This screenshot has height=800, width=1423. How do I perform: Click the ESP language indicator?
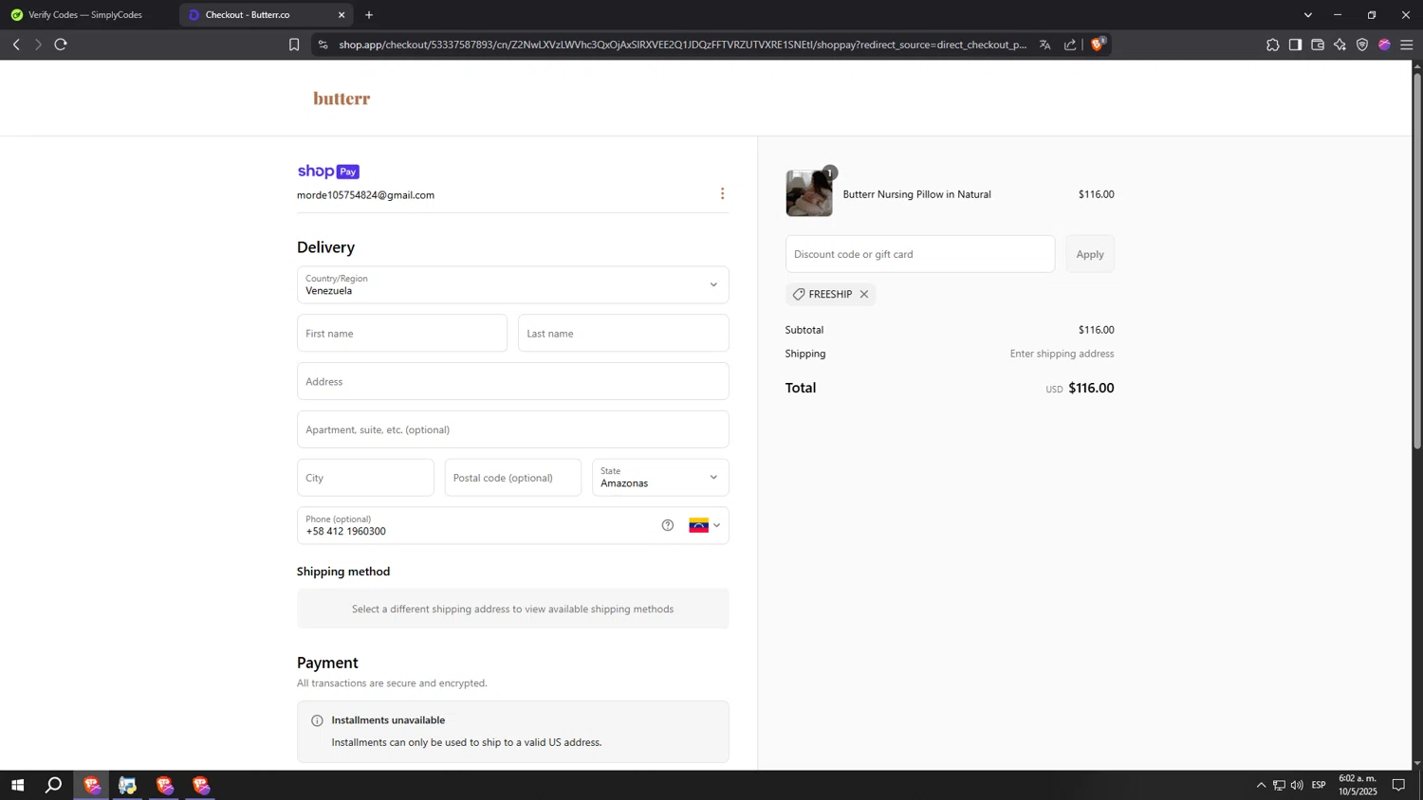pos(1319,785)
